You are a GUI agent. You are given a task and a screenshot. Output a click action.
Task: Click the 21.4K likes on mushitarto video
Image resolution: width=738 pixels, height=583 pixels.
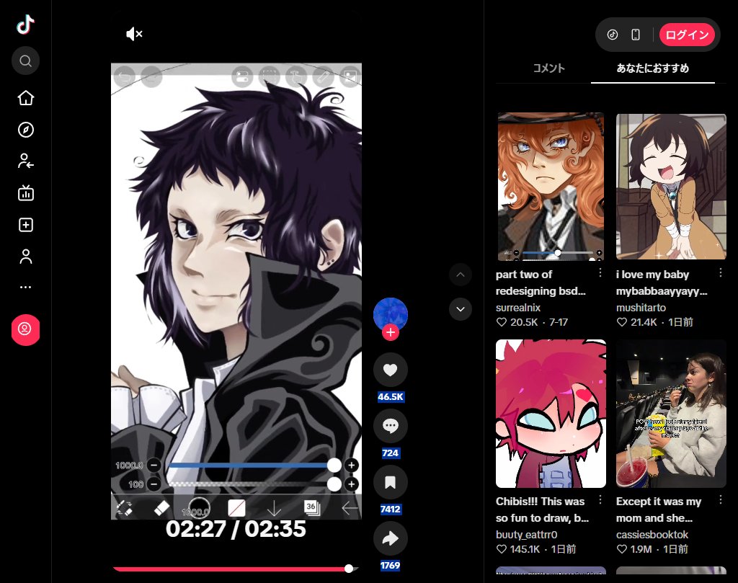637,322
